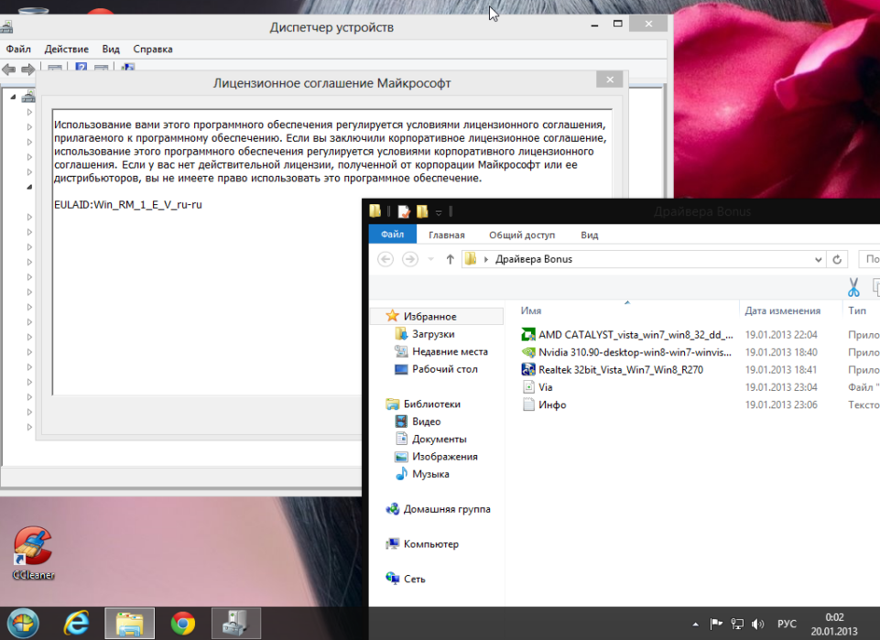This screenshot has width=880, height=640.
Task: Click the forward arrow in Device Manager toolbar
Action: point(27,69)
